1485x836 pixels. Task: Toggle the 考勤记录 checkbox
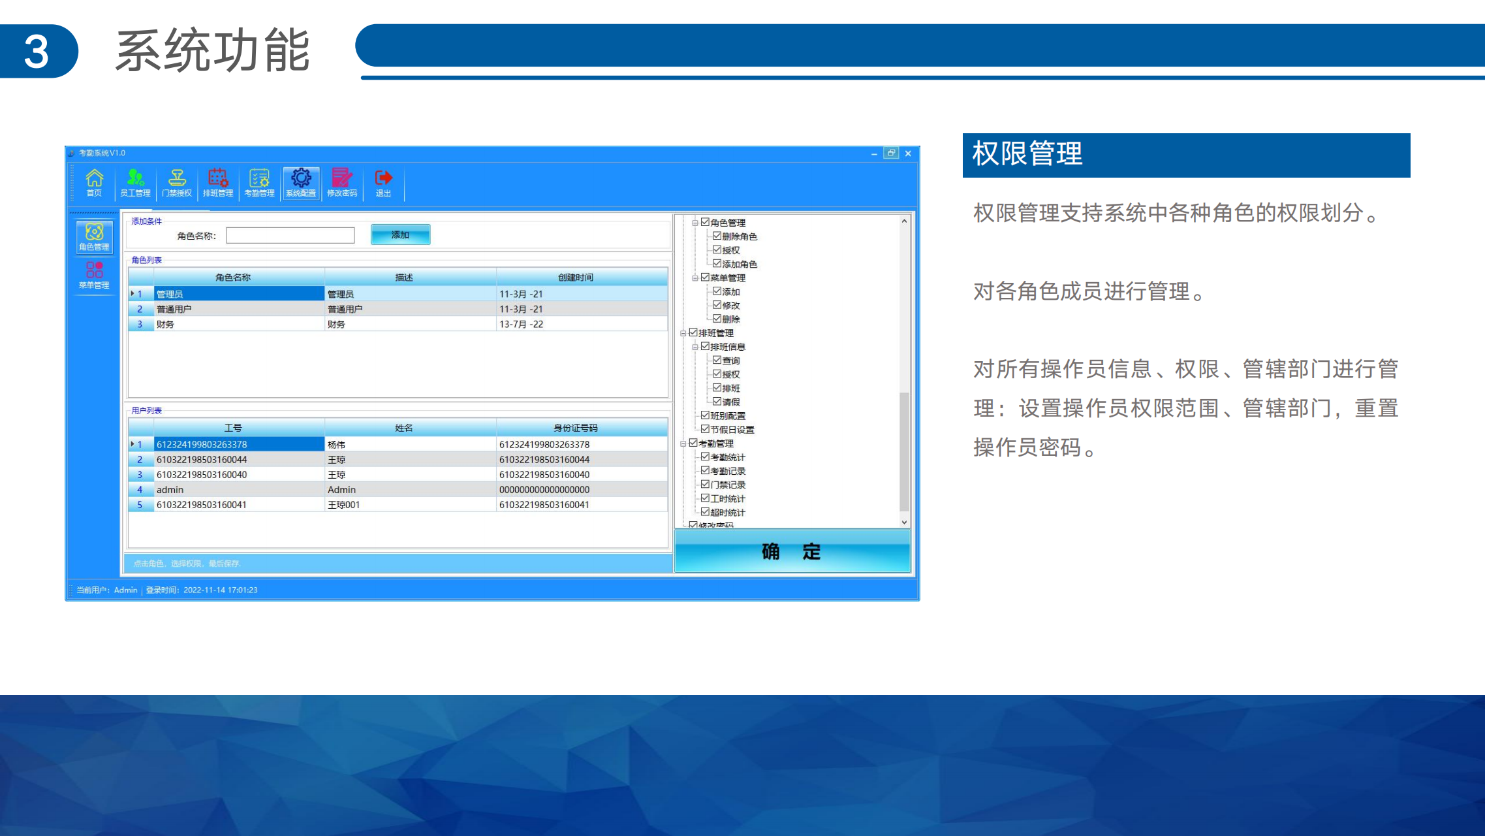point(705,470)
